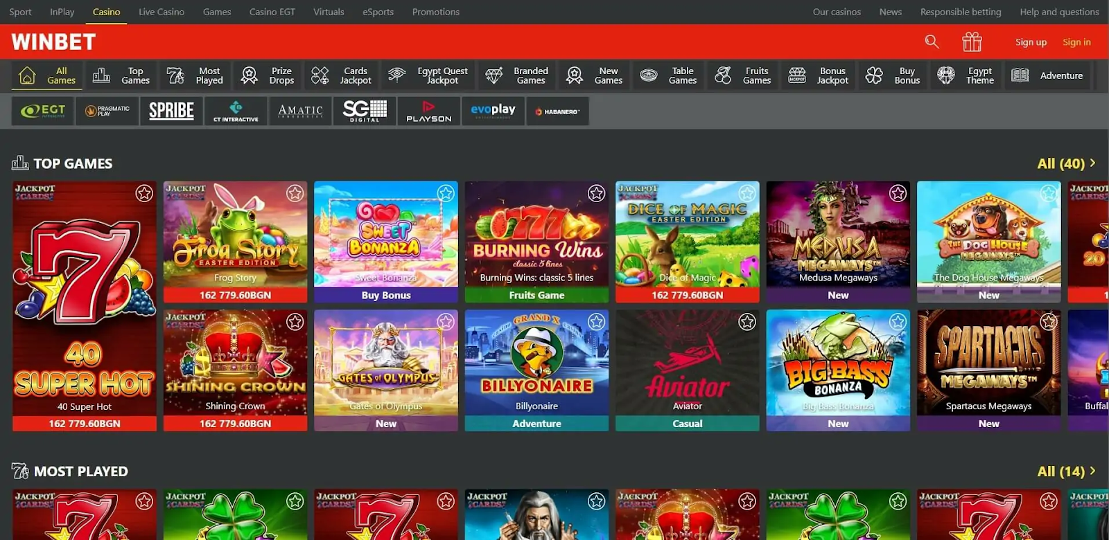Favorite the Medusa Megaways game
Screen dimensions: 1109x540
pyautogui.click(x=898, y=193)
